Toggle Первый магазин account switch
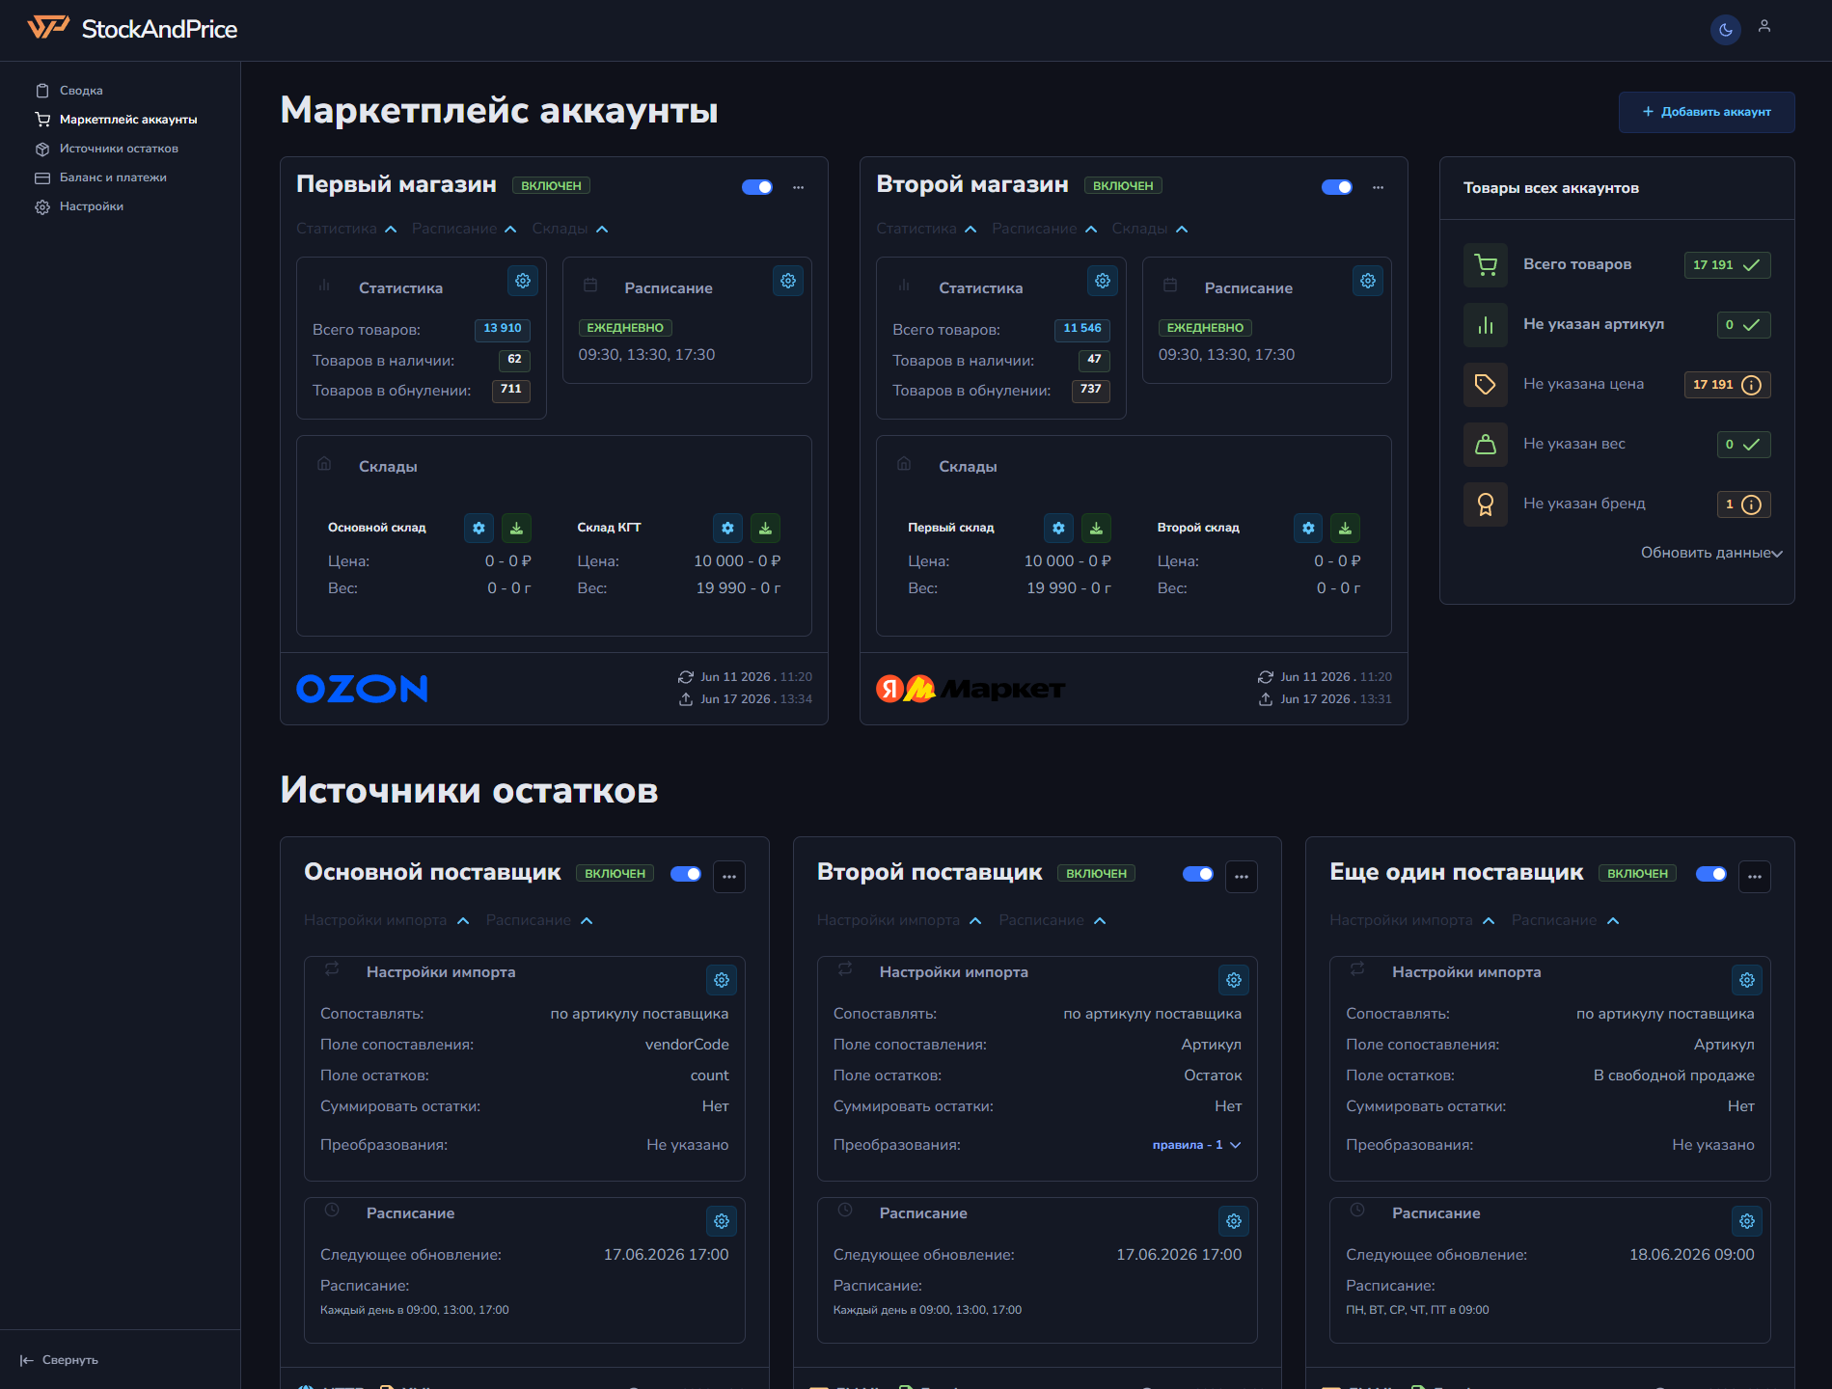1832x1389 pixels. pyautogui.click(x=757, y=187)
